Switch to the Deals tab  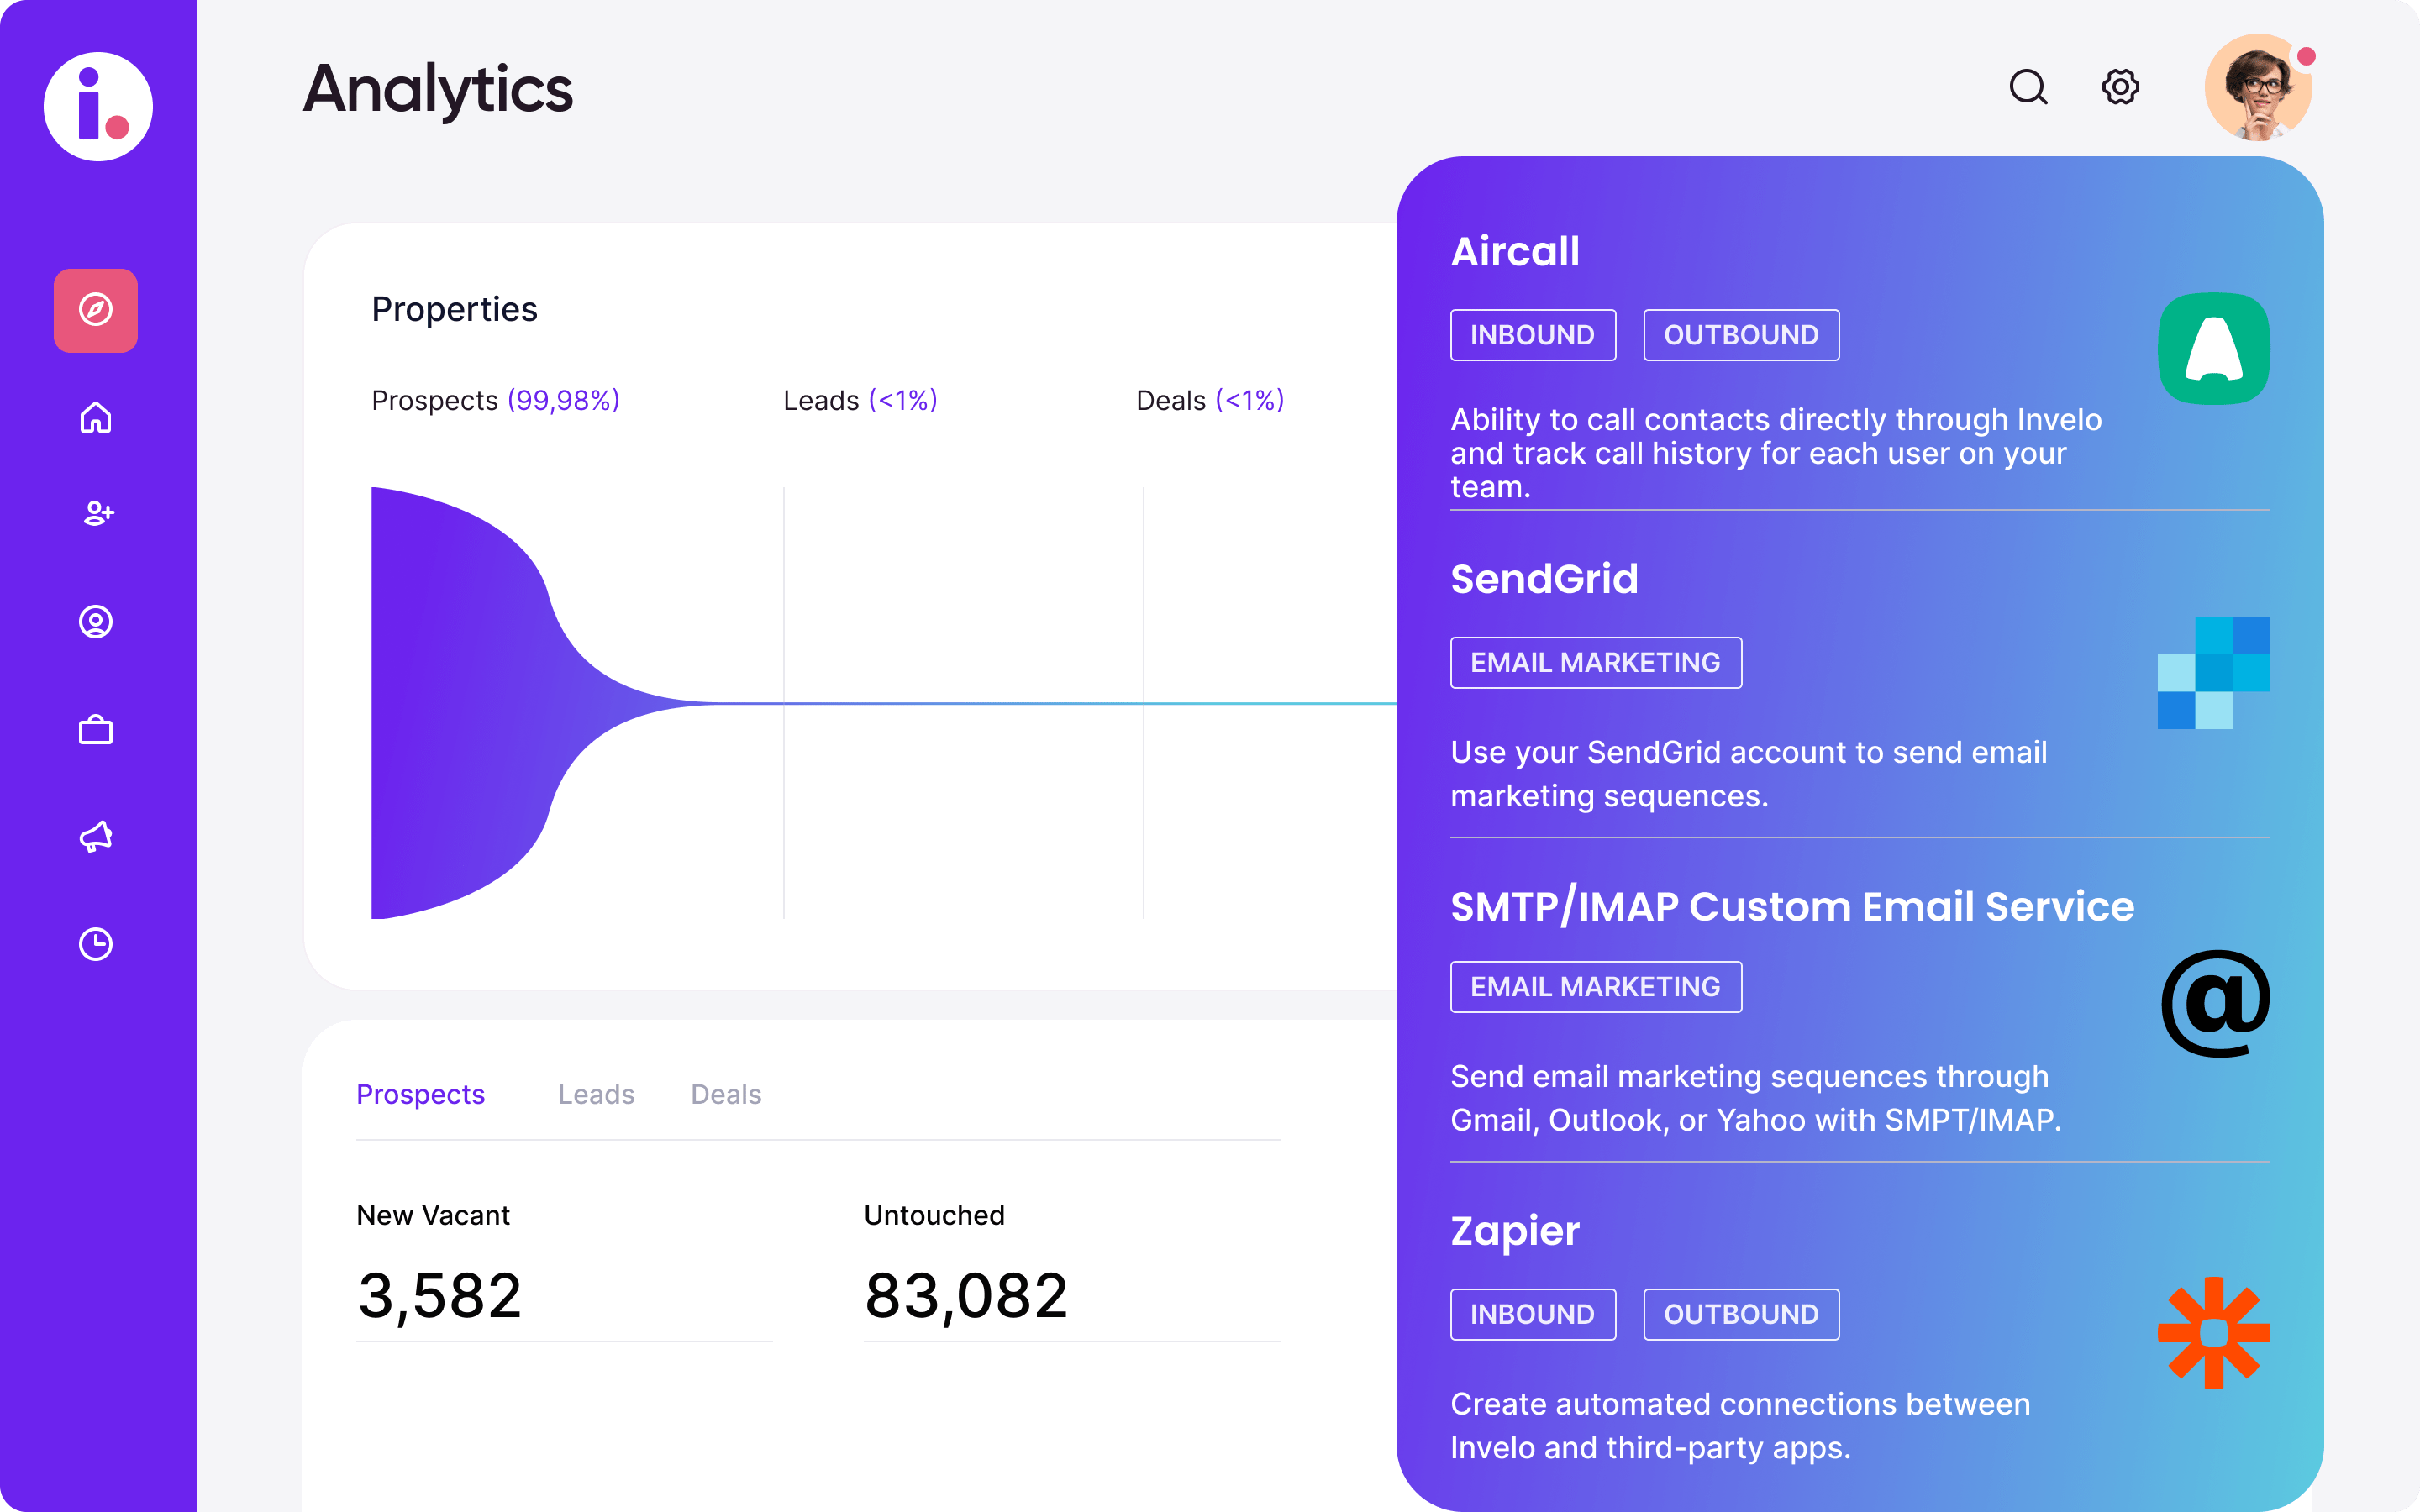[x=726, y=1094]
